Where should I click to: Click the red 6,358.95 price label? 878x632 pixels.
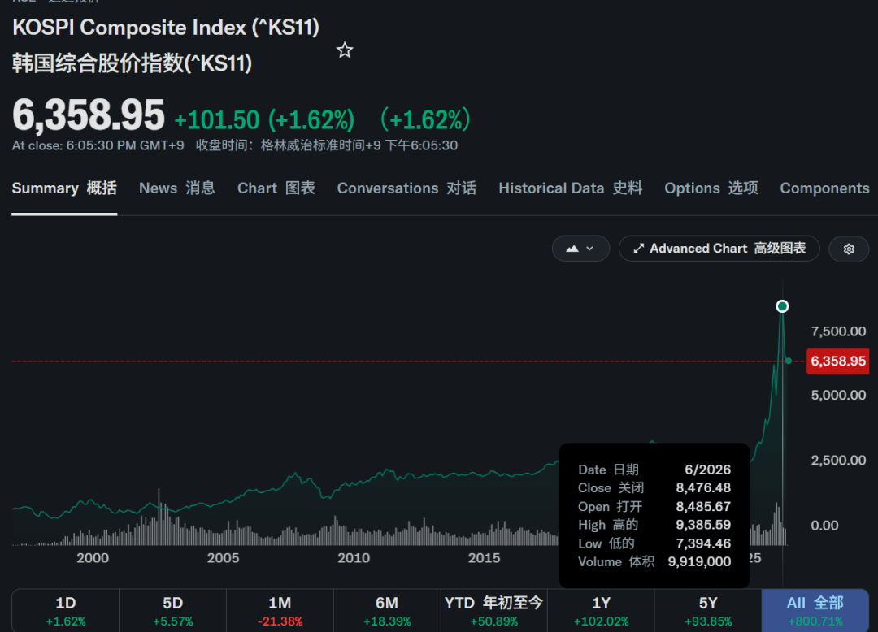tap(837, 361)
